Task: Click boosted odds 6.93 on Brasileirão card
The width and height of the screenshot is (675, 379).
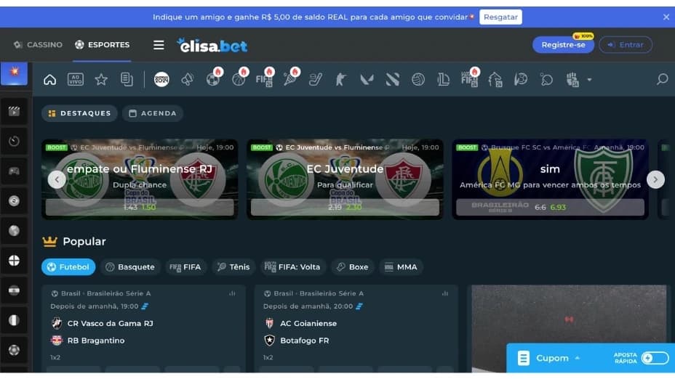Action: 558,207
